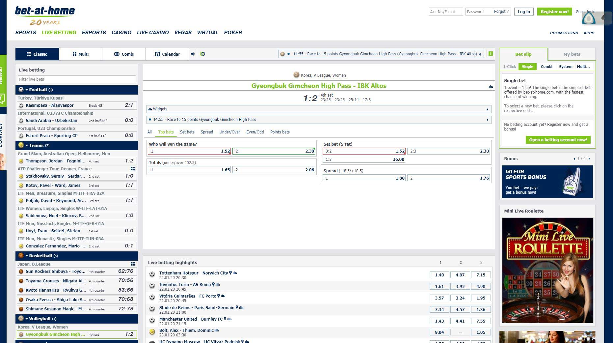Enable the 1-Click bet mode
The width and height of the screenshot is (613, 343).
pyautogui.click(x=509, y=67)
